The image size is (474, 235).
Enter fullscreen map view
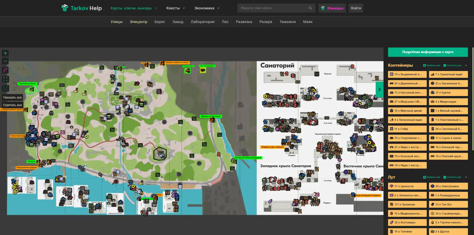pyautogui.click(x=5, y=79)
